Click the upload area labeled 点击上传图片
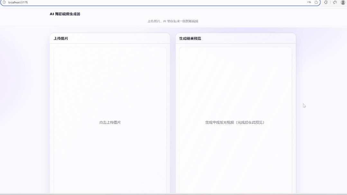 110,122
